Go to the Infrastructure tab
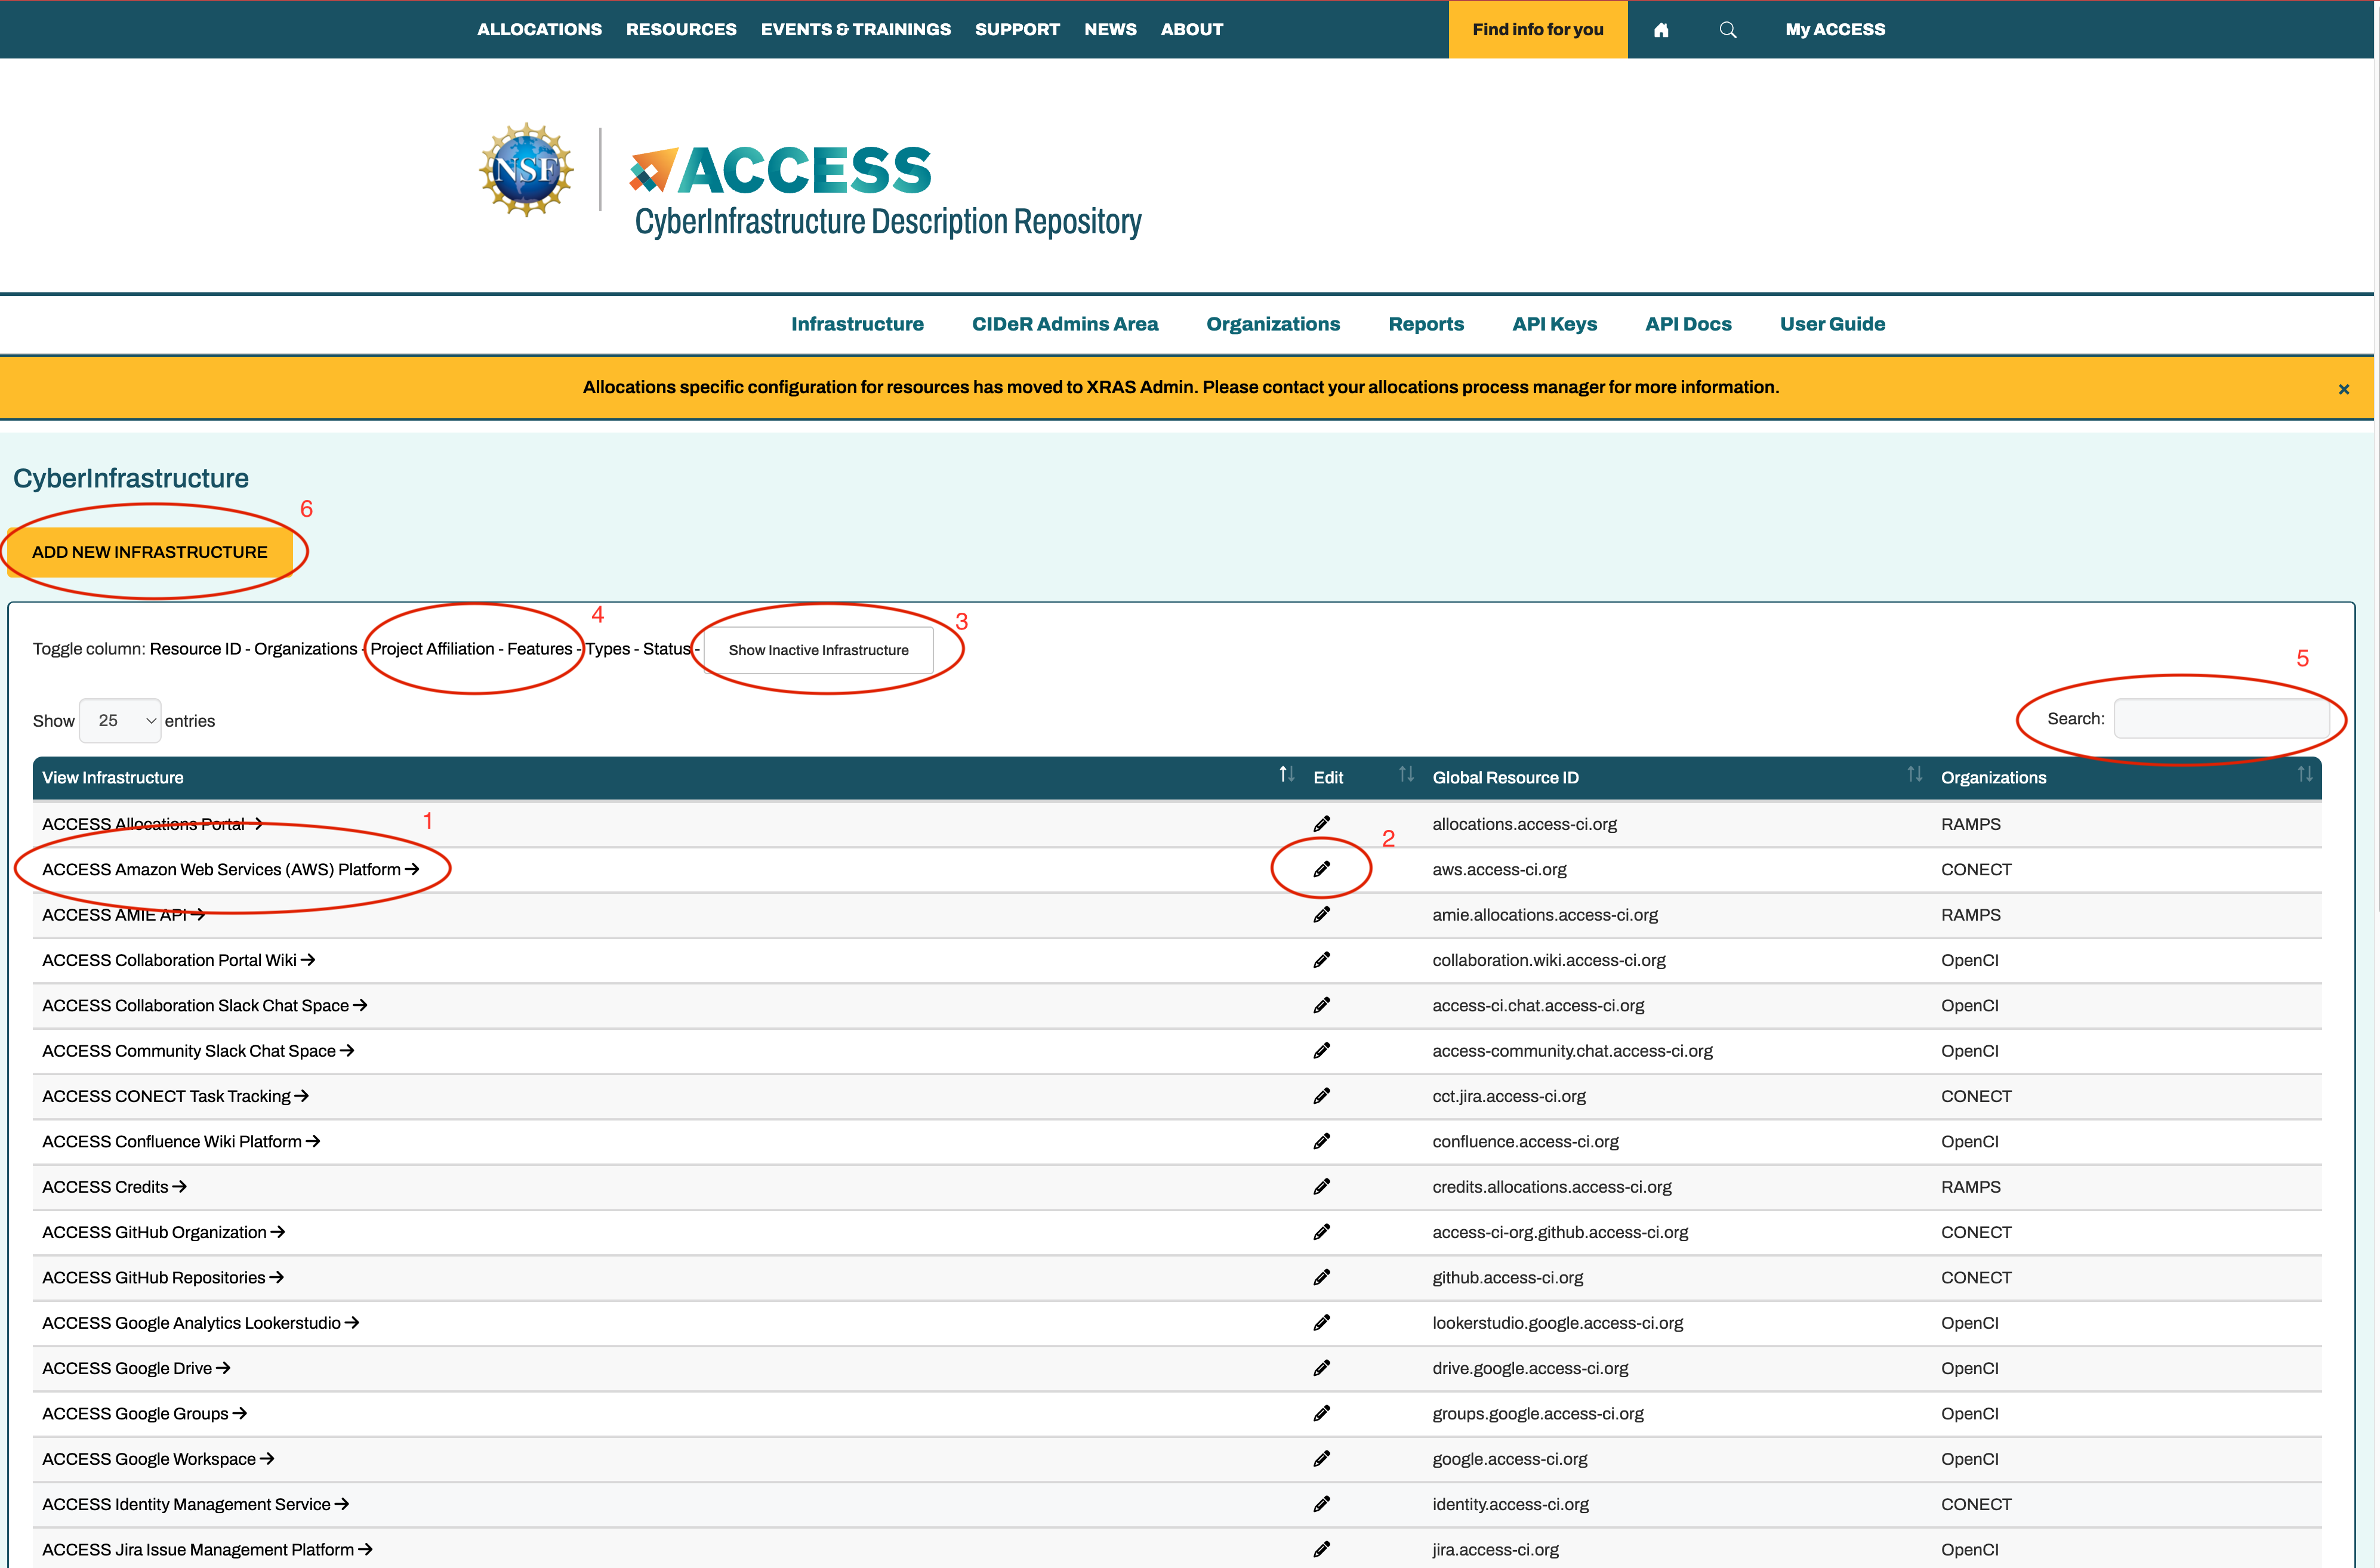Image resolution: width=2380 pixels, height=1568 pixels. [x=857, y=324]
